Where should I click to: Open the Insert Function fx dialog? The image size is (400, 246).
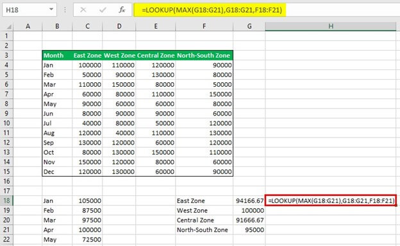pyautogui.click(x=122, y=10)
